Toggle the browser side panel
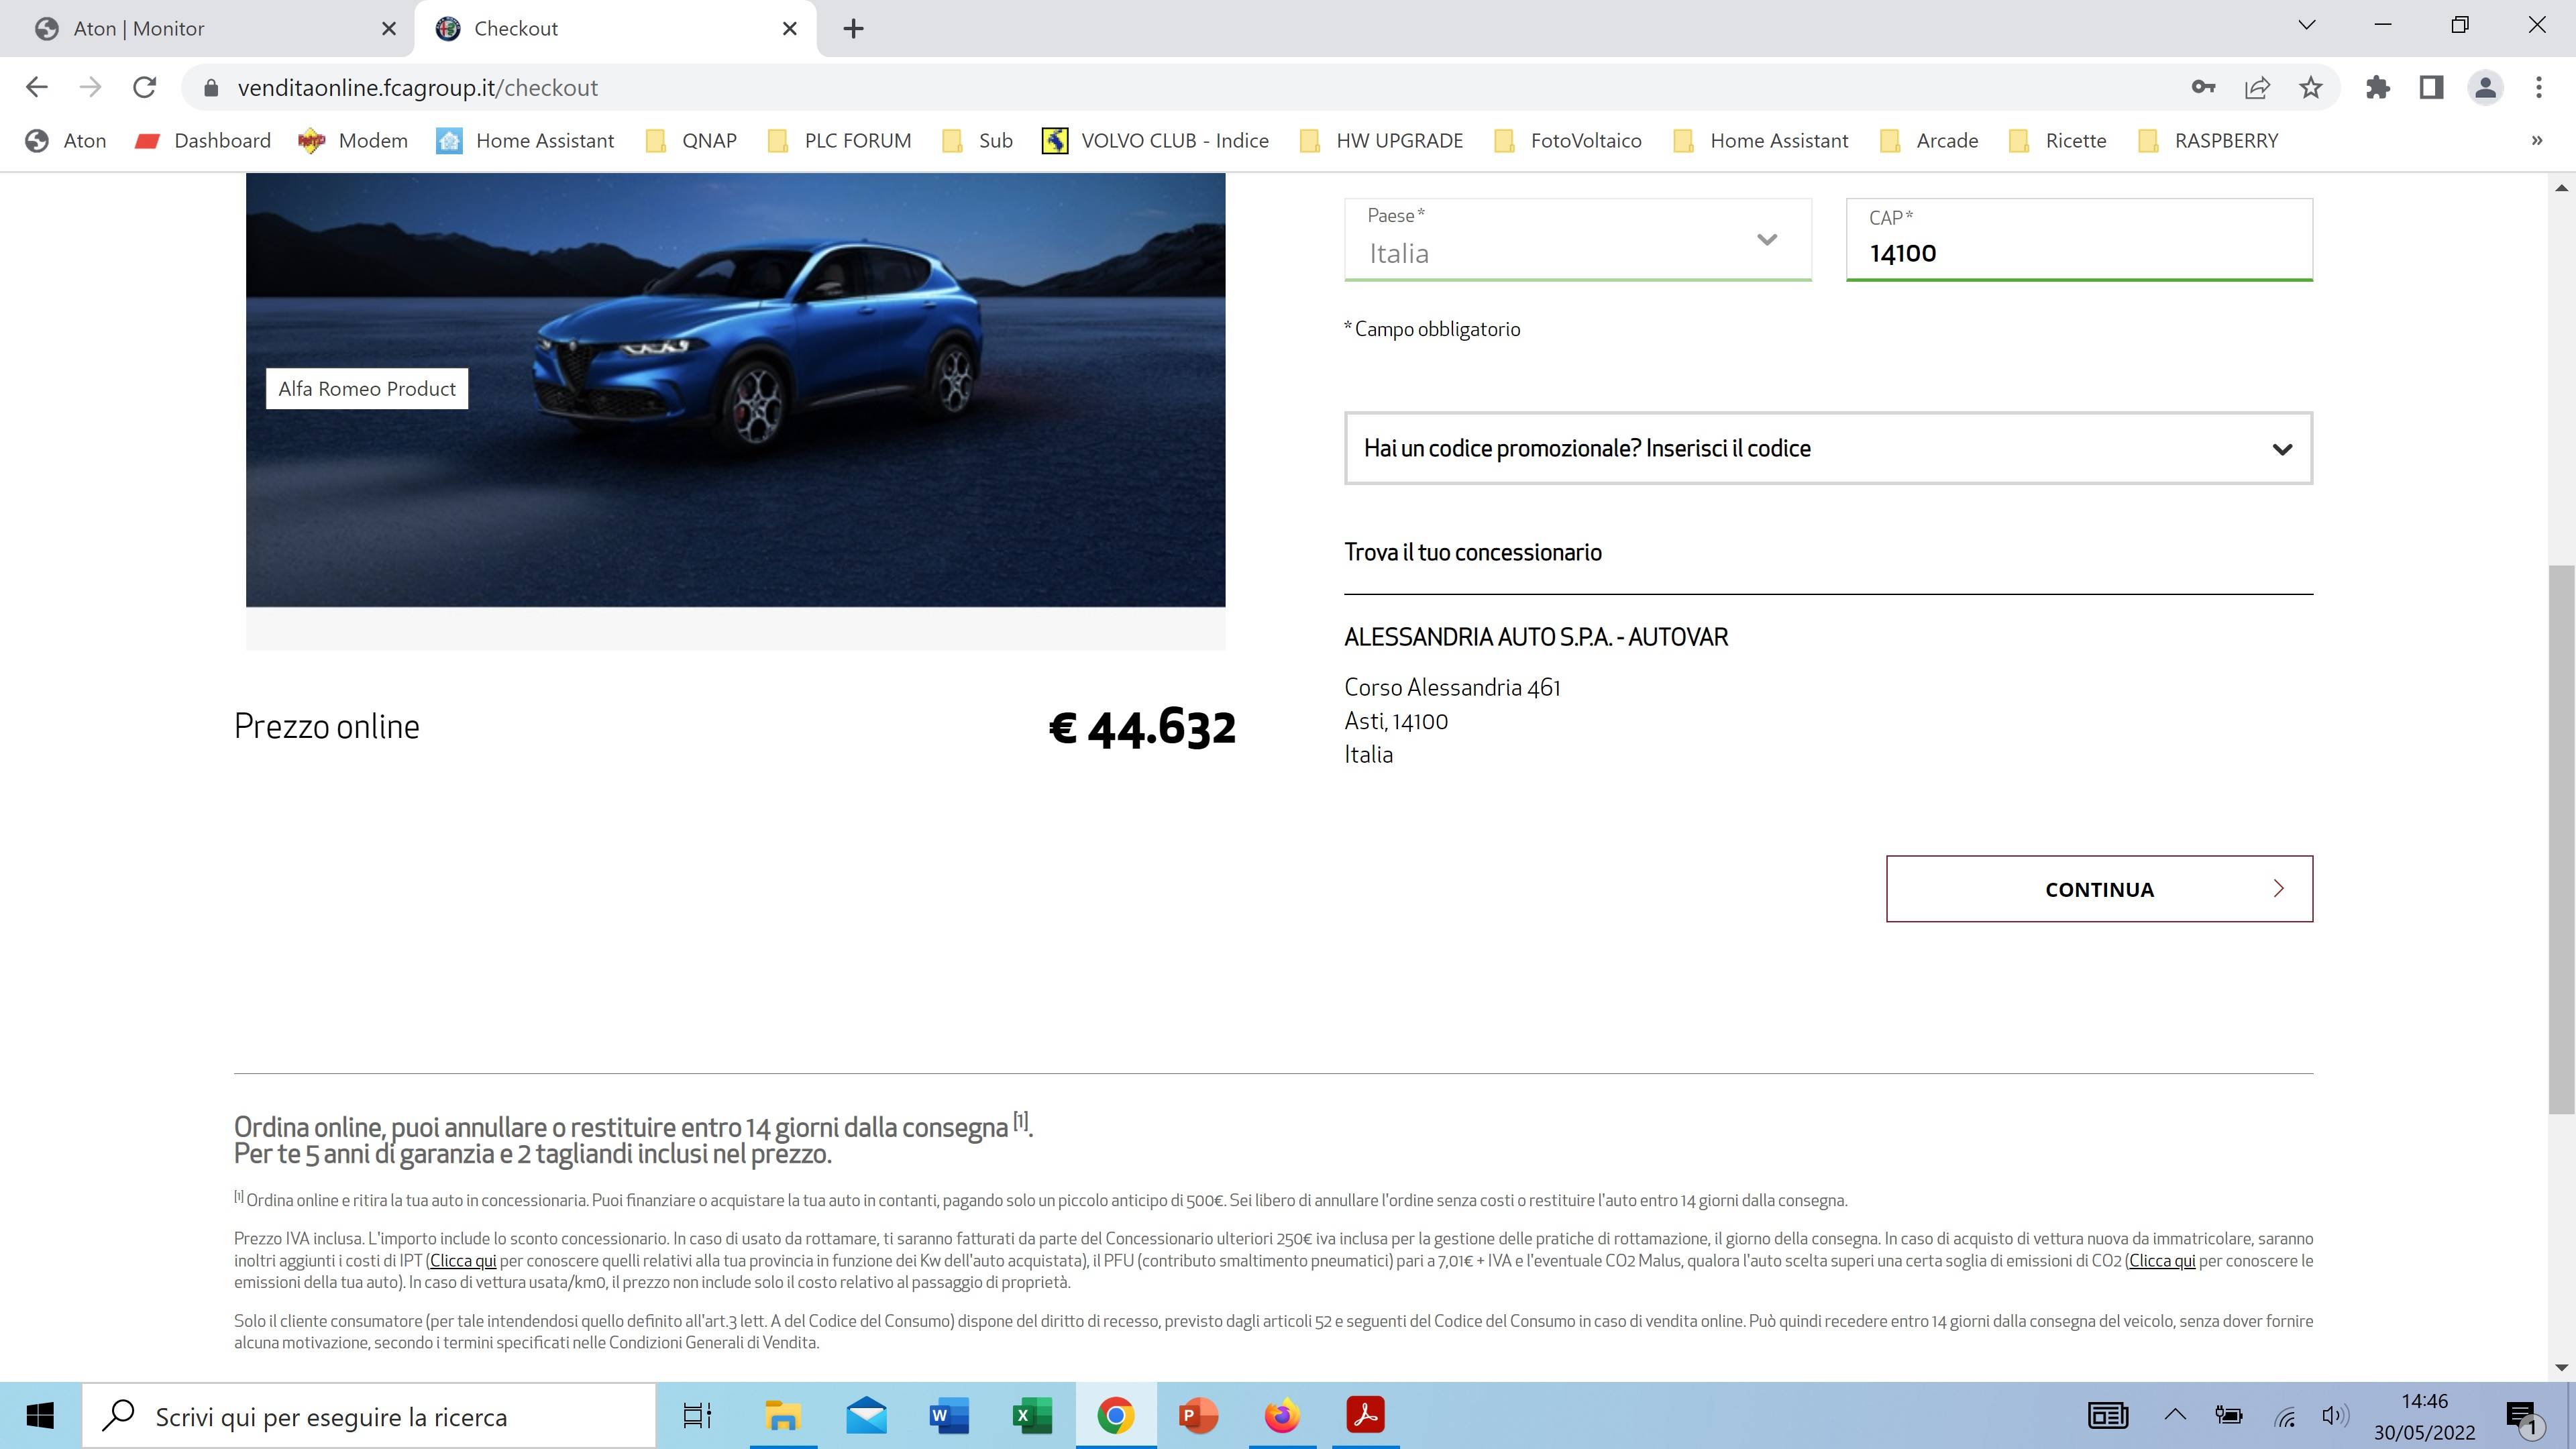Image resolution: width=2576 pixels, height=1449 pixels. pyautogui.click(x=2431, y=87)
